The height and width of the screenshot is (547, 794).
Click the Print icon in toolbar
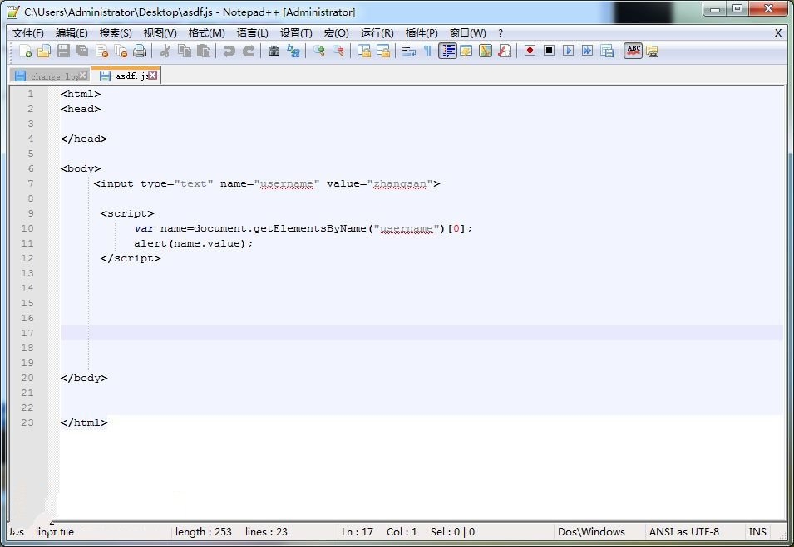point(140,51)
